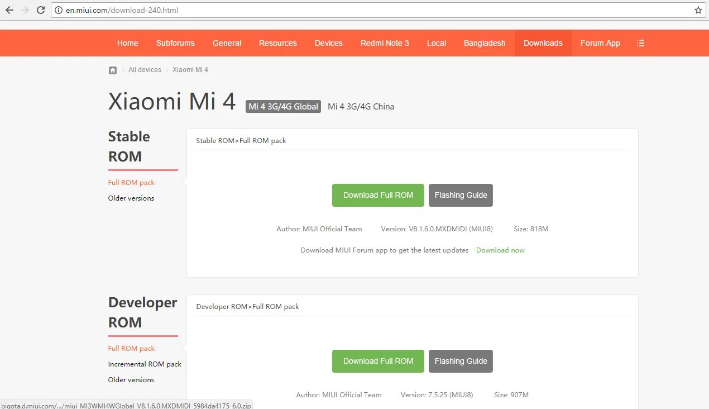
Task: Click the Xiaomi Mi 4 page title
Action: click(x=172, y=102)
